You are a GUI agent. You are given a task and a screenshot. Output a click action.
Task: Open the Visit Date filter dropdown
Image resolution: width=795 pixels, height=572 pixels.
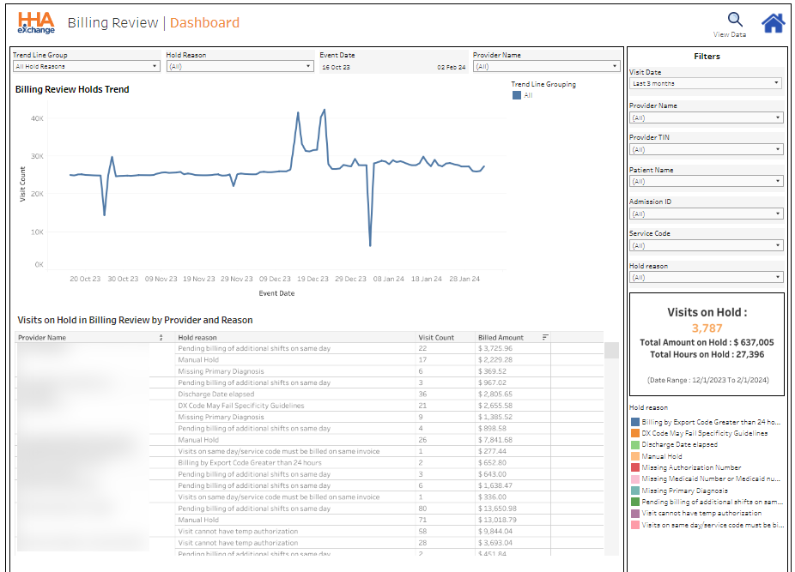[x=705, y=83]
